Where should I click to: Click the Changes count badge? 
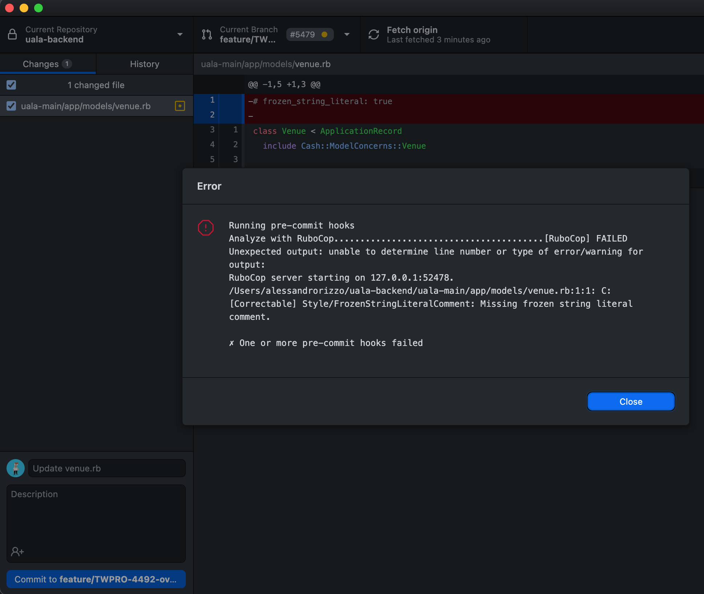tap(67, 64)
